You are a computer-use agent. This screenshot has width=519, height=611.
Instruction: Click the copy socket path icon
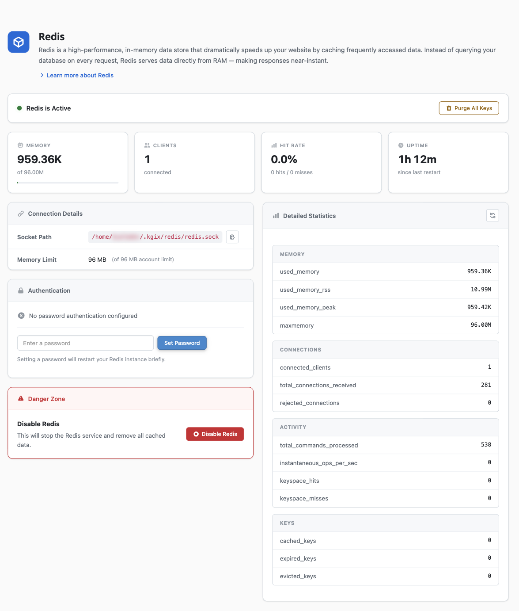[x=232, y=237]
